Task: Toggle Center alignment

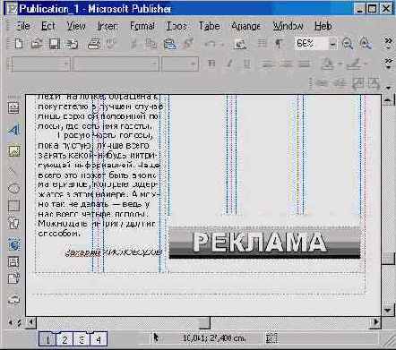Action: coord(286,64)
